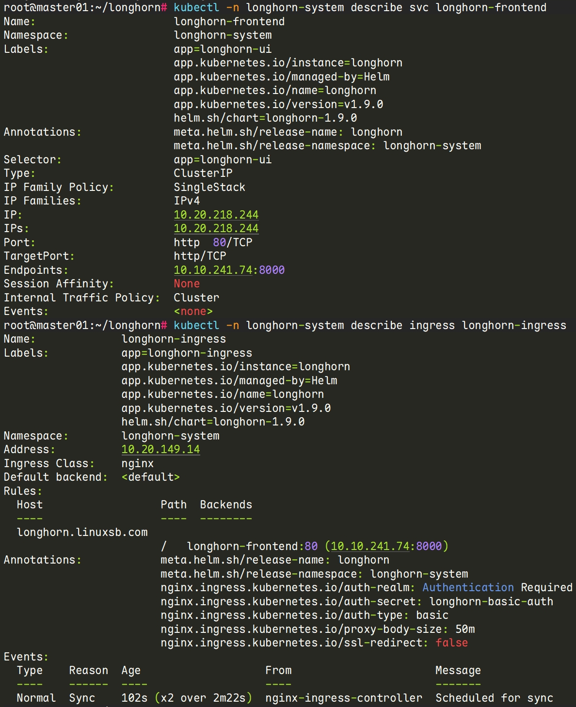This screenshot has width=576, height=707.
Task: Click the first kubectl describe svc command
Action: coord(360,7)
